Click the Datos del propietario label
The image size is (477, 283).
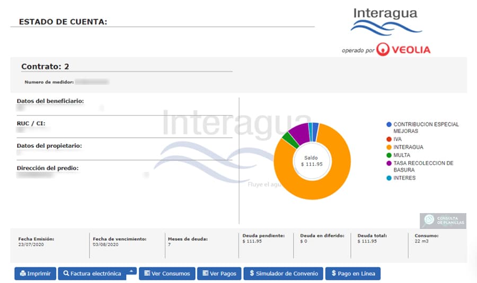pyautogui.click(x=49, y=145)
